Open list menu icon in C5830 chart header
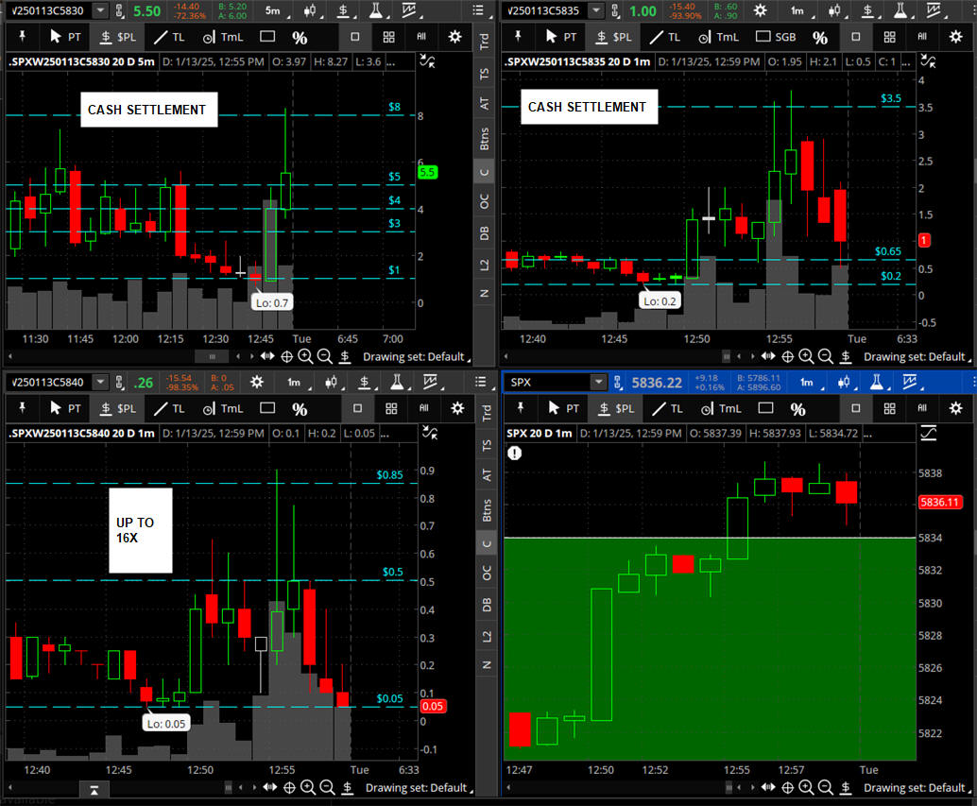 click(x=478, y=10)
